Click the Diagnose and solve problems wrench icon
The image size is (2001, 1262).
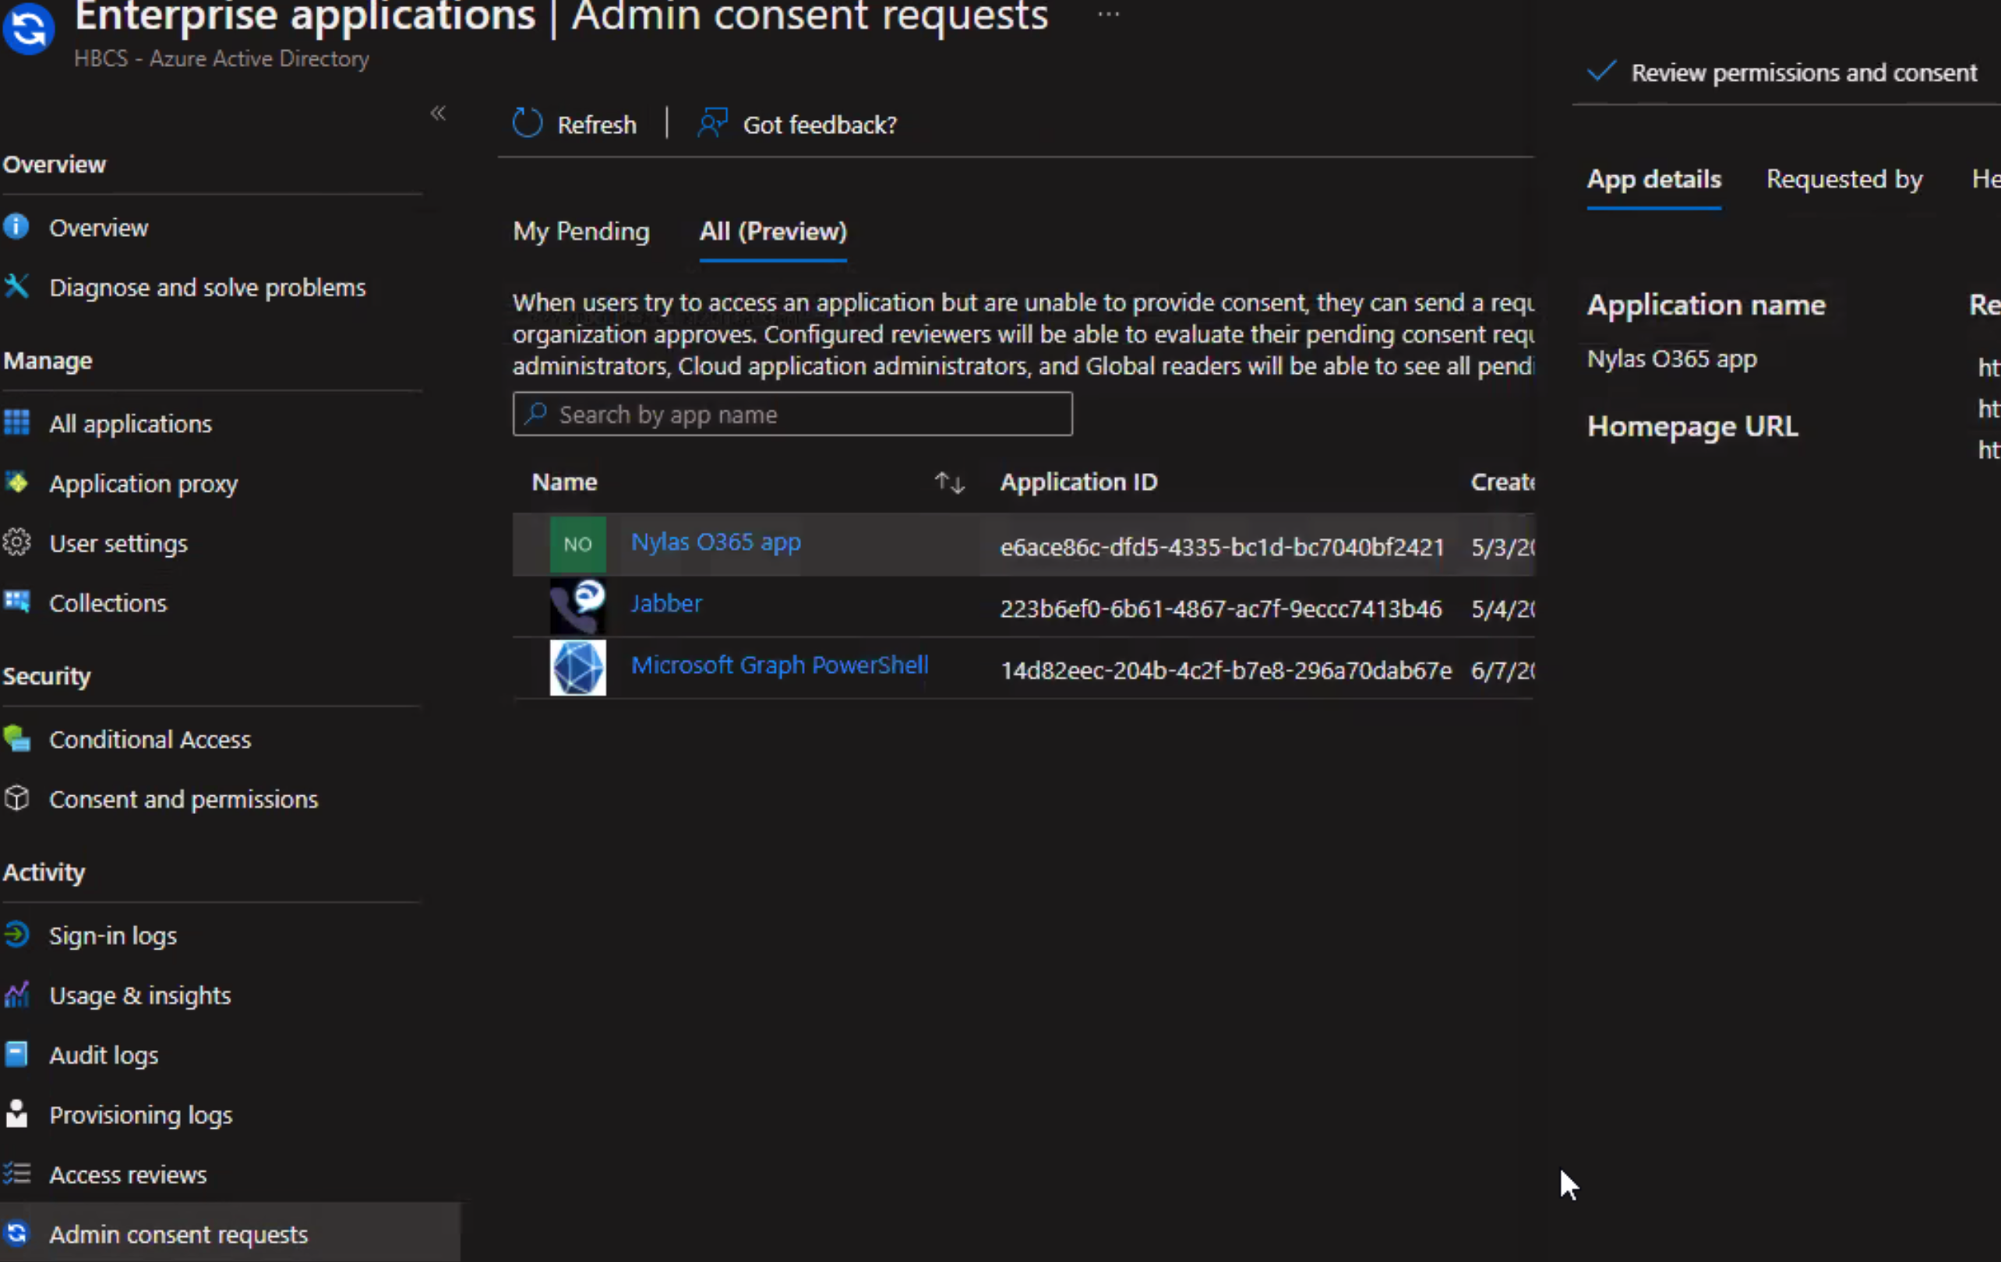click(x=16, y=287)
